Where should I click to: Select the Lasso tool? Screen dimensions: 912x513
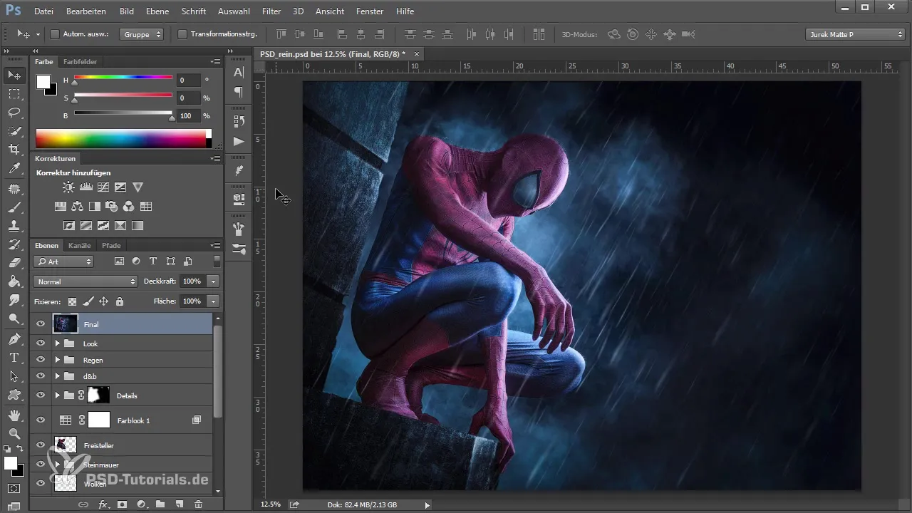14,113
